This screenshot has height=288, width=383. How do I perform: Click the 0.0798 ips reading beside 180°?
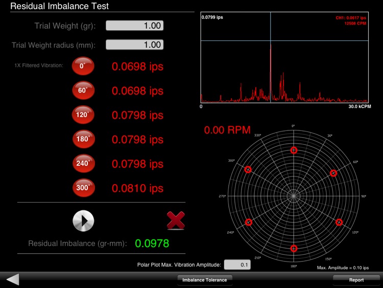tap(137, 140)
